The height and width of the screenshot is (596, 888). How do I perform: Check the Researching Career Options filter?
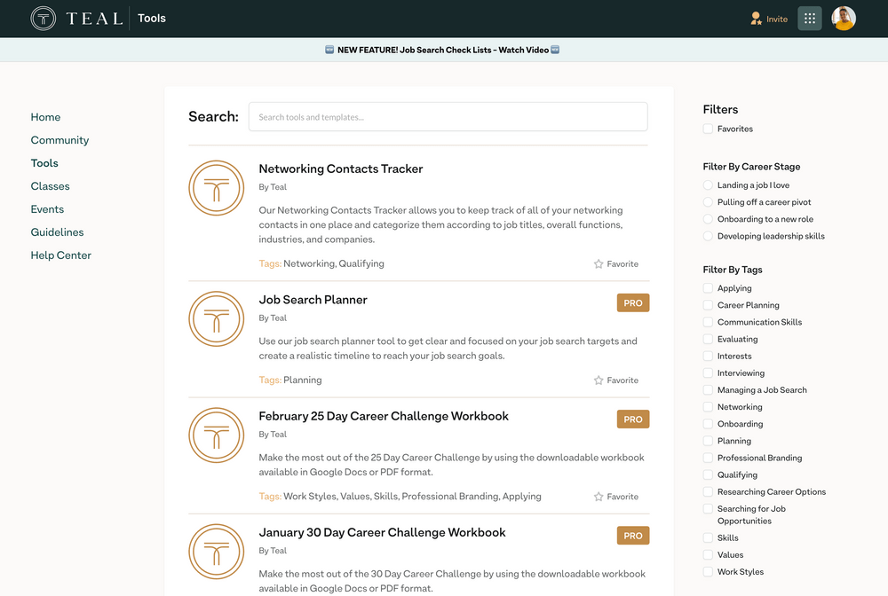click(708, 492)
